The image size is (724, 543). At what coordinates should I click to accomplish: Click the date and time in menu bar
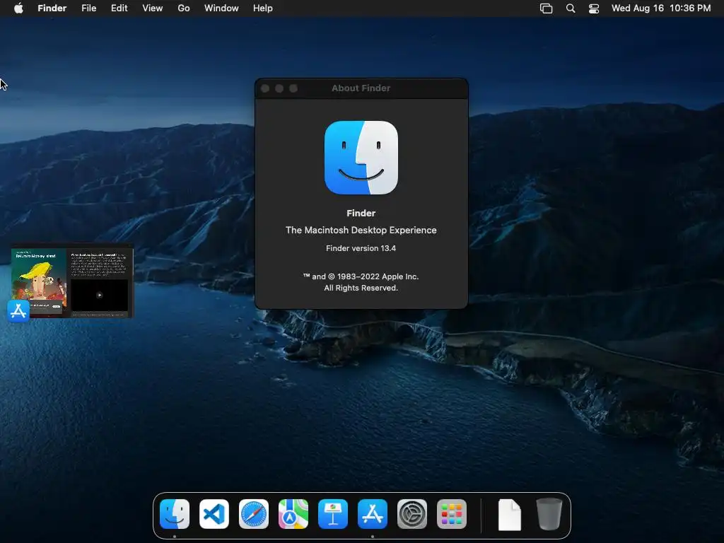(661, 8)
